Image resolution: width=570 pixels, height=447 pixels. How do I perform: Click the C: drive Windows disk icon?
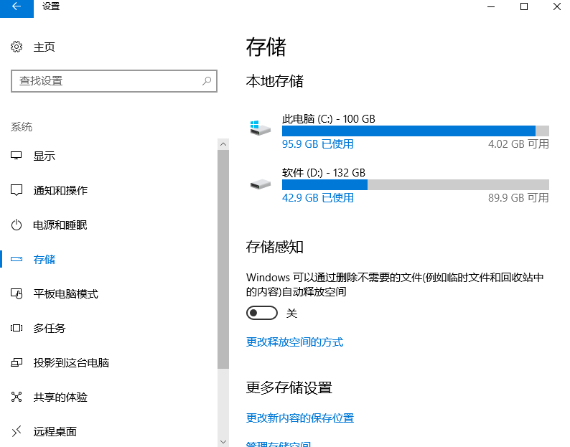pyautogui.click(x=261, y=128)
